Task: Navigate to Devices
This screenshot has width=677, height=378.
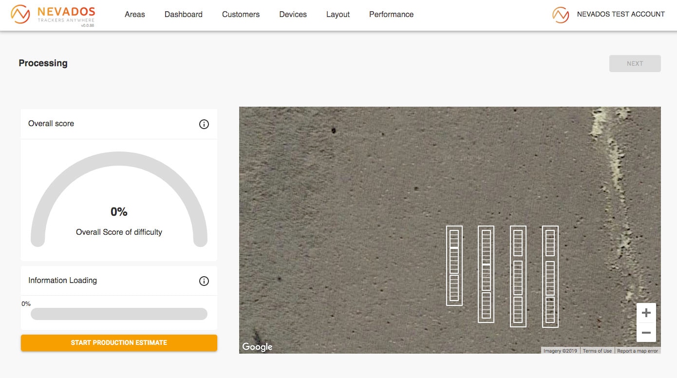Action: tap(293, 15)
